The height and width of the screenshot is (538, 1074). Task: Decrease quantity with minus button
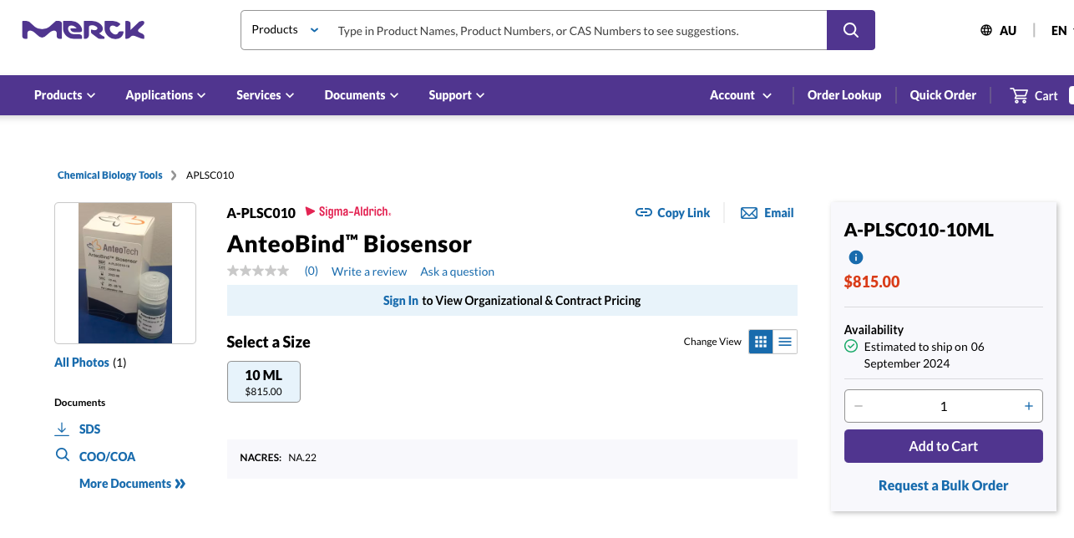click(859, 406)
